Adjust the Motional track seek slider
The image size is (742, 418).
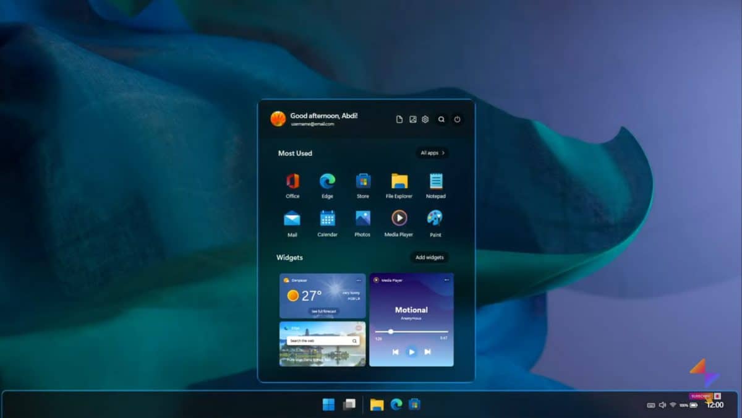point(391,331)
